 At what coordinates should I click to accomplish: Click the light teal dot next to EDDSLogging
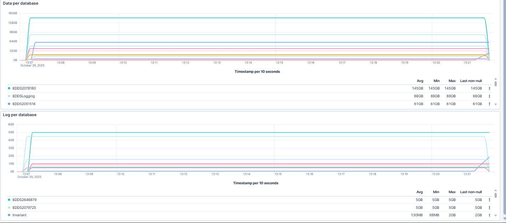tap(9, 96)
